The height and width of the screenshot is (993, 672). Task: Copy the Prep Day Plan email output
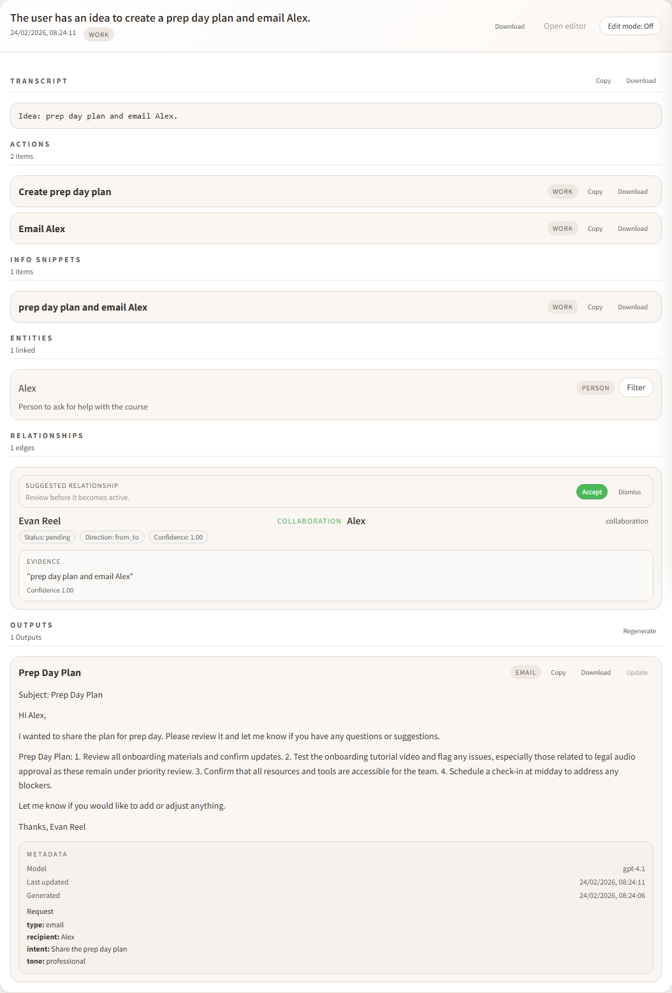pos(558,672)
